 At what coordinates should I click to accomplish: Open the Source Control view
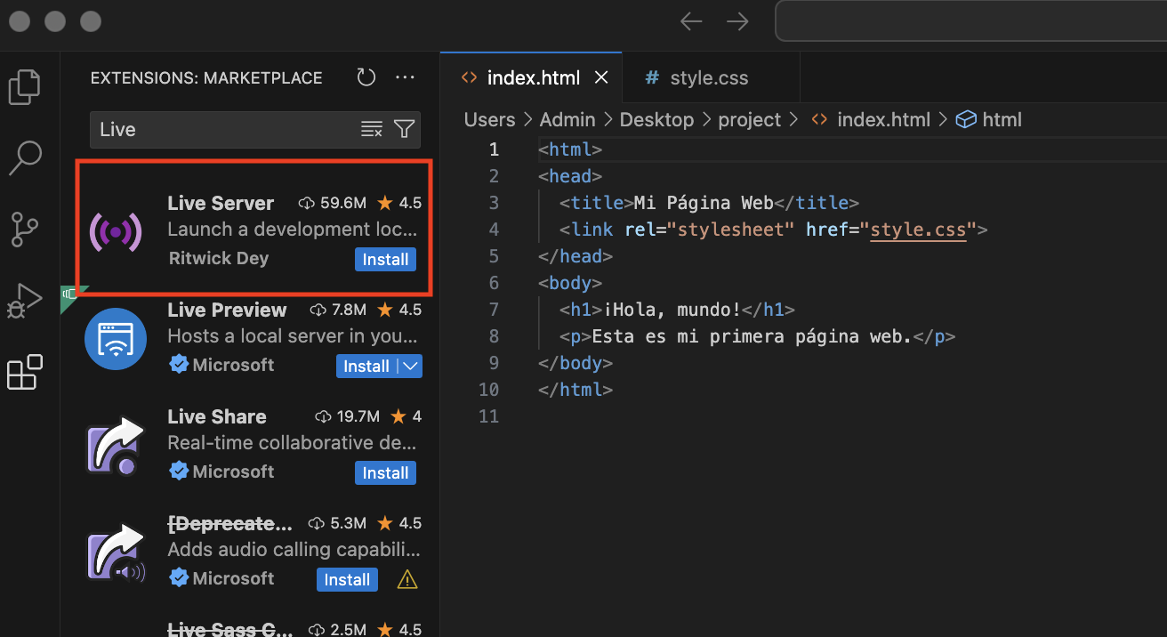pyautogui.click(x=25, y=229)
